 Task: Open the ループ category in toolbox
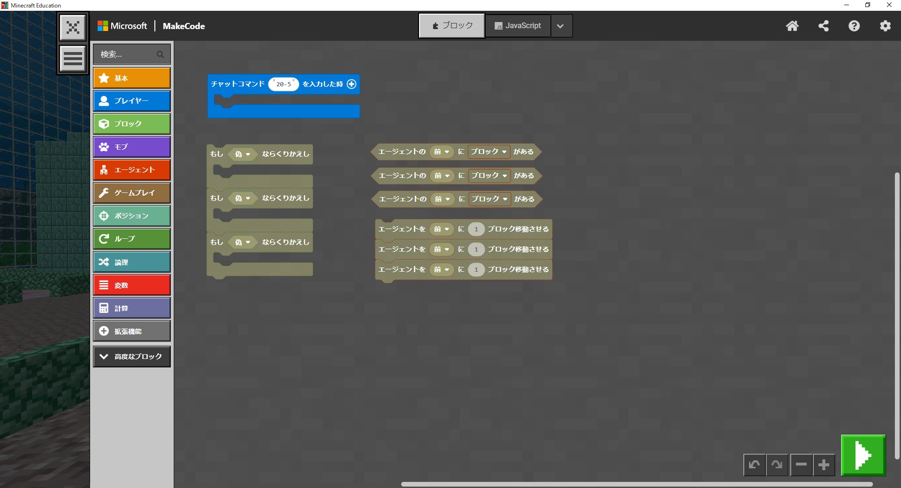132,239
